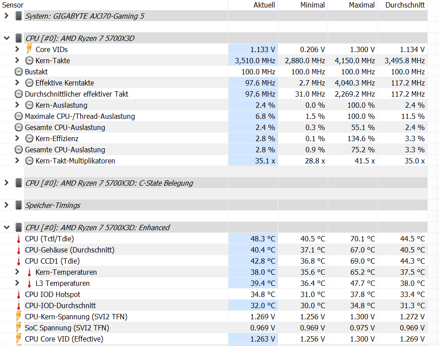This screenshot has width=439, height=346.
Task: Click chip icon of the Enhanced CPU group
Action: pos(19,228)
